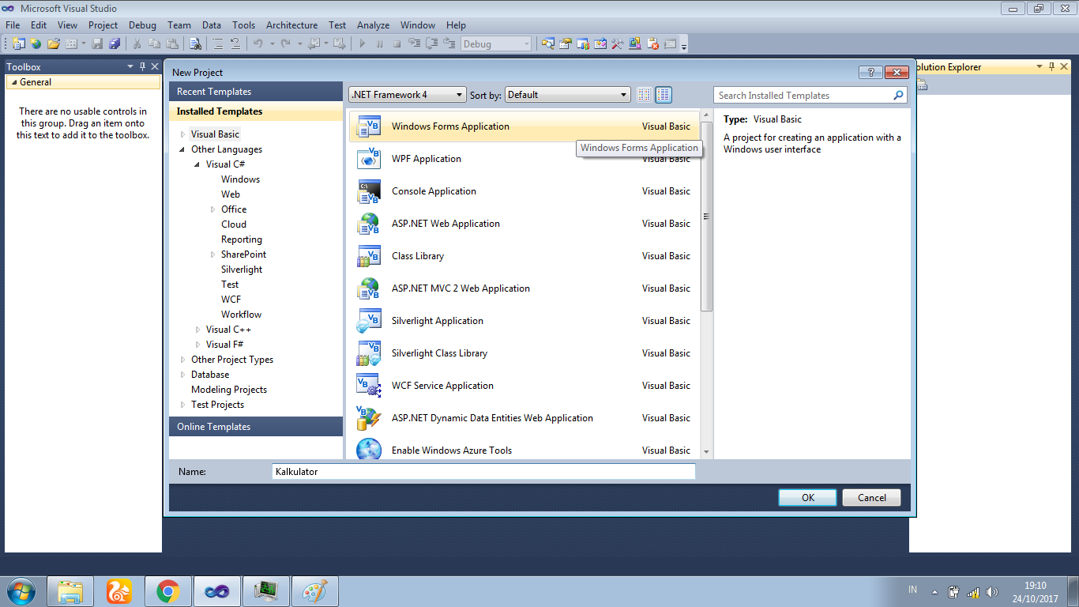The height and width of the screenshot is (607, 1079).
Task: Click the New Project toolbar icon
Action: tap(19, 44)
